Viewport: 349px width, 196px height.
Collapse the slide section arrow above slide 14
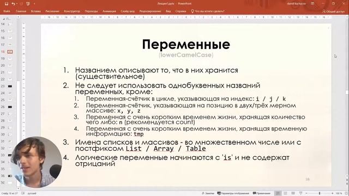click(4, 19)
